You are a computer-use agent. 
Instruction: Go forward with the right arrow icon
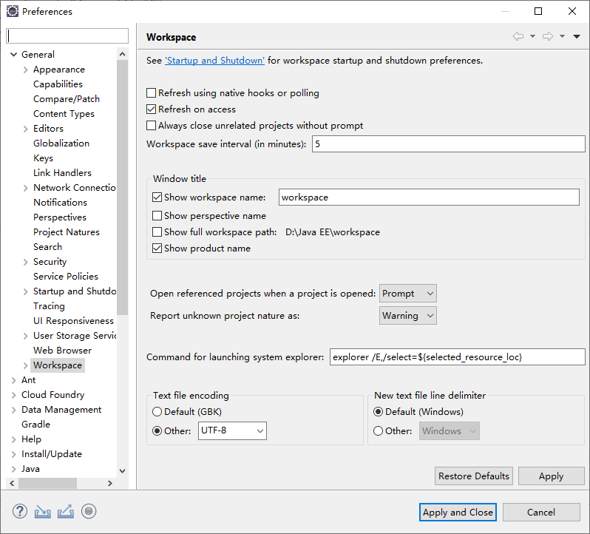[547, 36]
